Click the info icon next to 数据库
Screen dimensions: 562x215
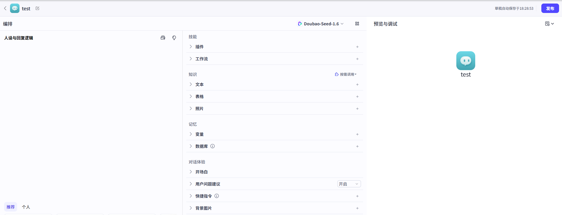[213, 146]
